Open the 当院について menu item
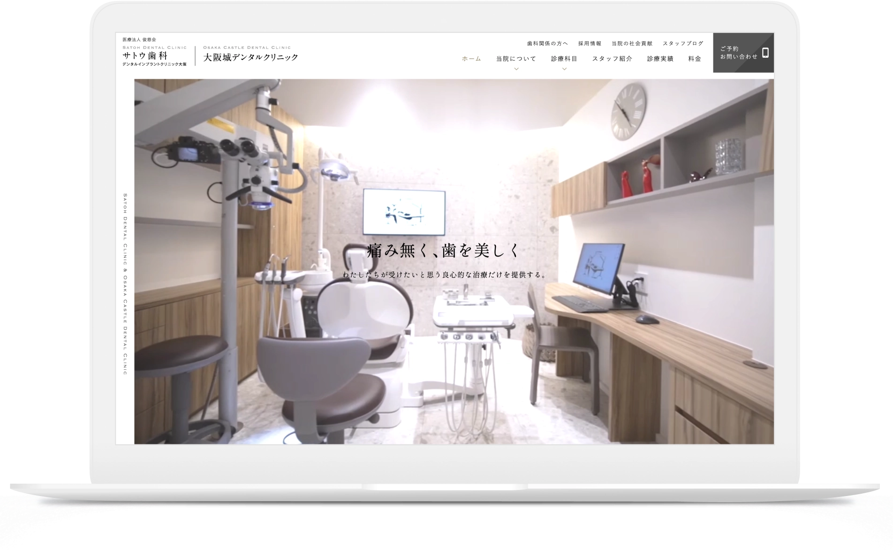Image resolution: width=893 pixels, height=550 pixels. click(x=516, y=59)
